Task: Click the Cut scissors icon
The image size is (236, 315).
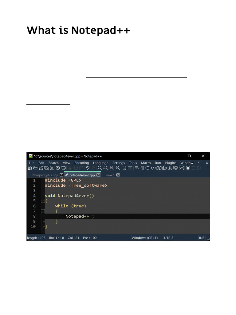Action: click(x=70, y=168)
